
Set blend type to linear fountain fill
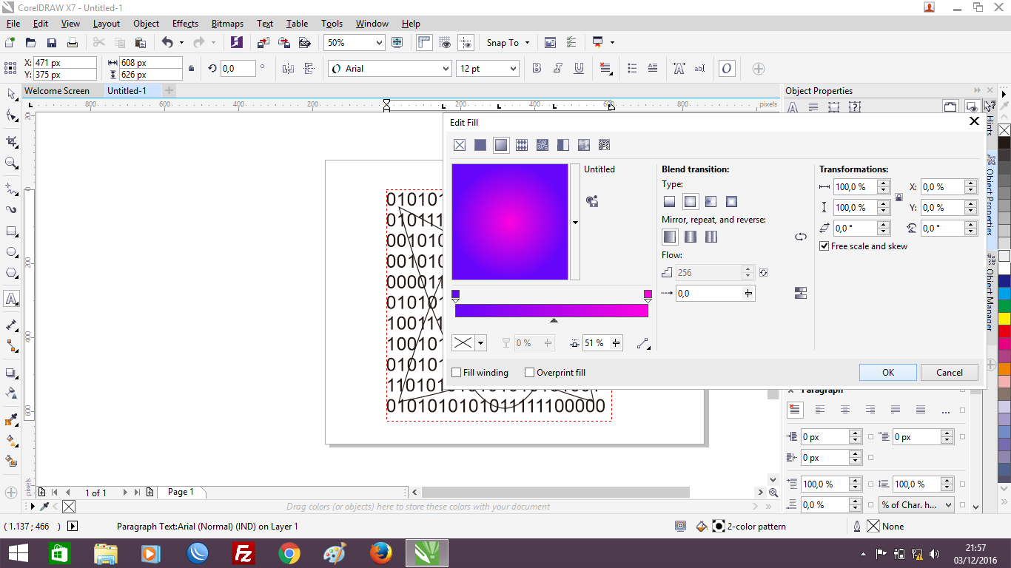670,201
